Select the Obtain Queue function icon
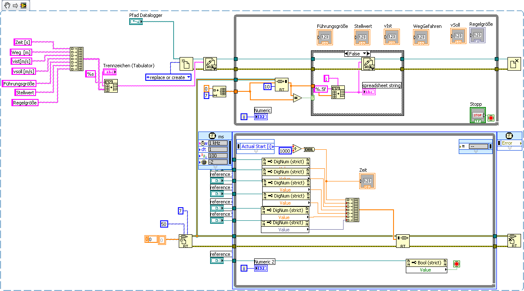This screenshot has width=524, height=291. point(186,241)
